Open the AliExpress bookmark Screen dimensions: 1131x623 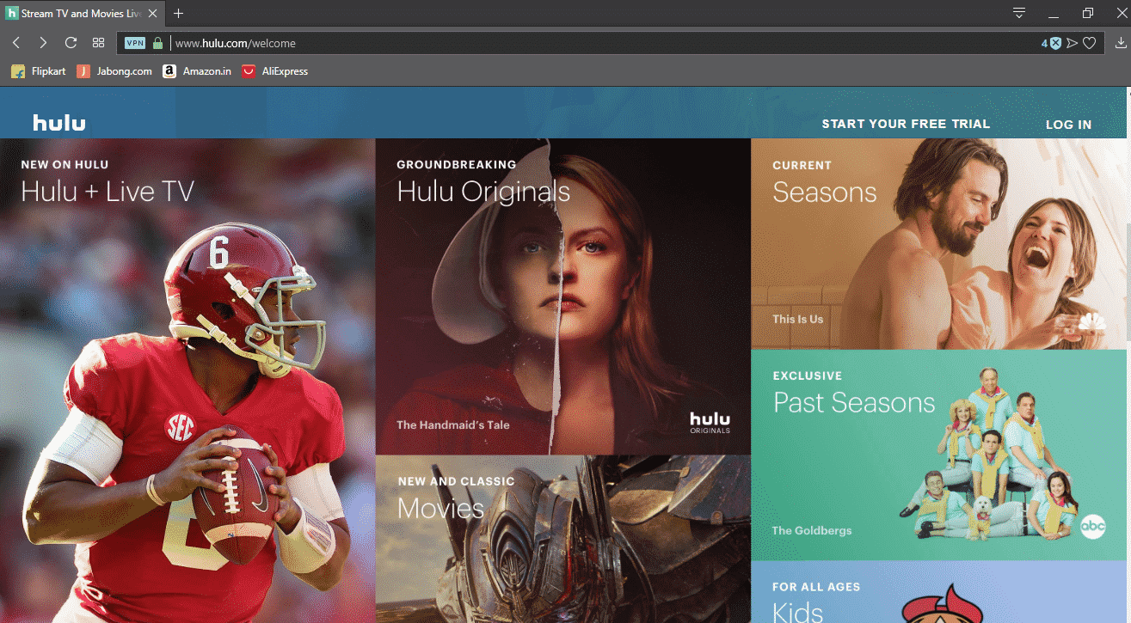coord(274,71)
